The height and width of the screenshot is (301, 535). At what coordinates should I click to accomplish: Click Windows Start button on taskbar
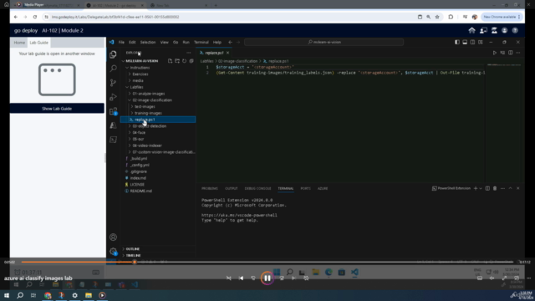point(7,295)
